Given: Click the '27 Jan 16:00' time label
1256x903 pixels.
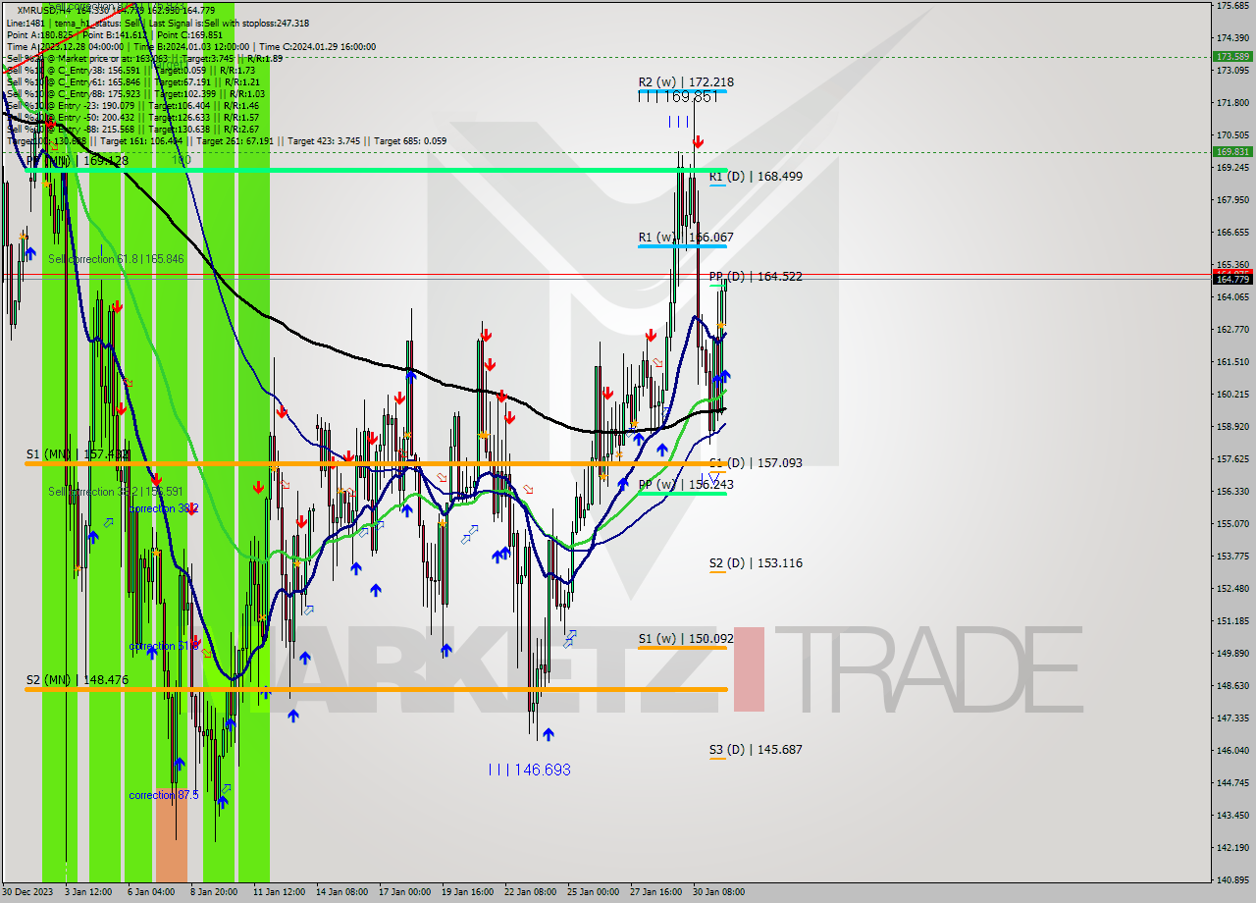Looking at the screenshot, I should point(655,892).
